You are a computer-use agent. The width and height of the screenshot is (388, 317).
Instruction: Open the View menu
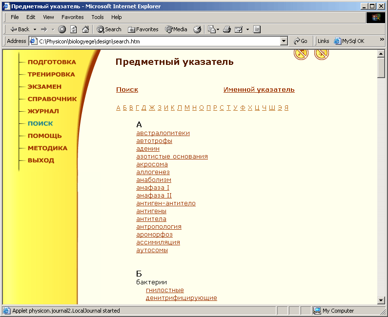(x=48, y=17)
